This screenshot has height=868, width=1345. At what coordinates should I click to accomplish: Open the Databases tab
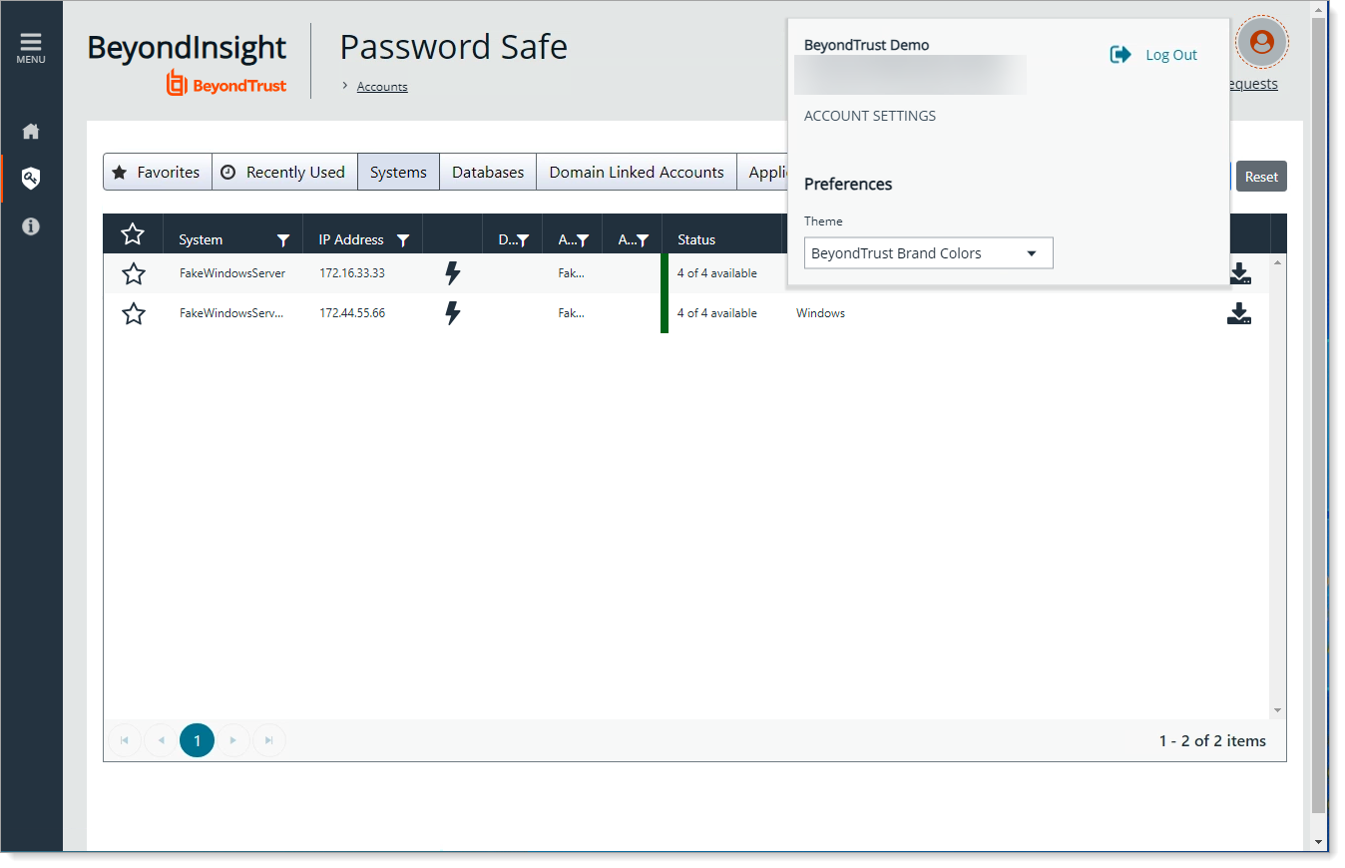(x=488, y=172)
